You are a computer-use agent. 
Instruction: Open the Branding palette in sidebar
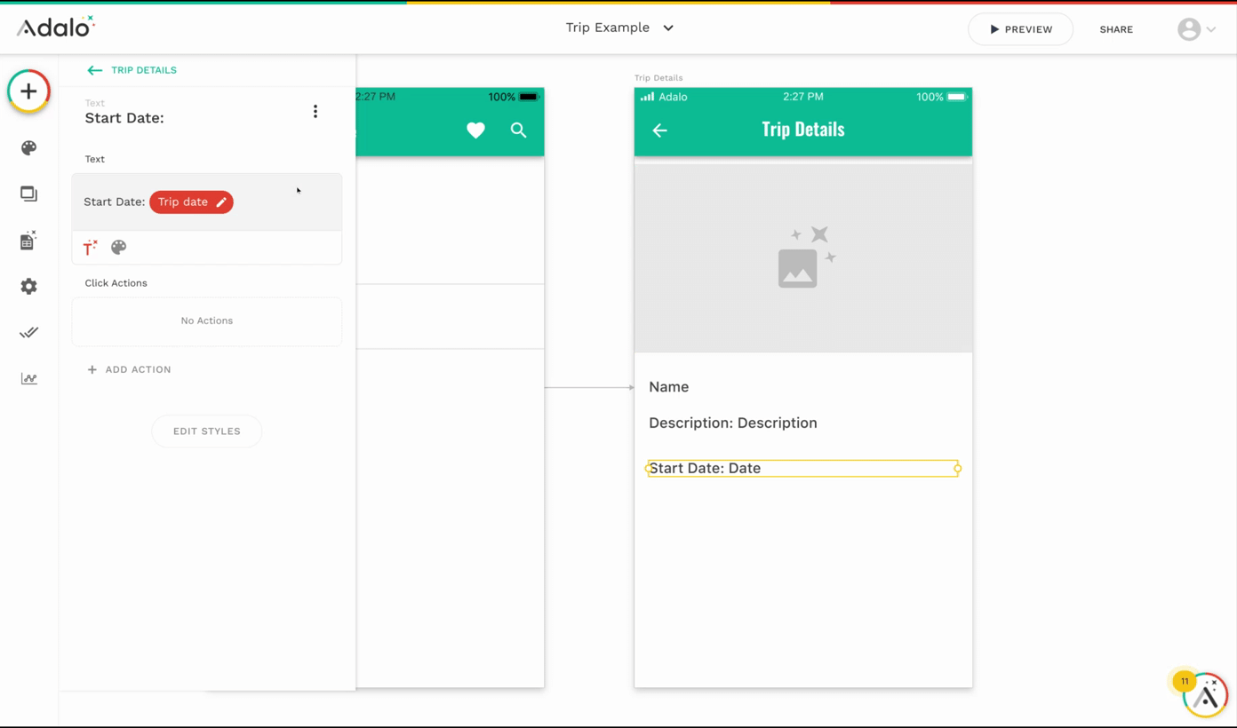pyautogui.click(x=28, y=148)
